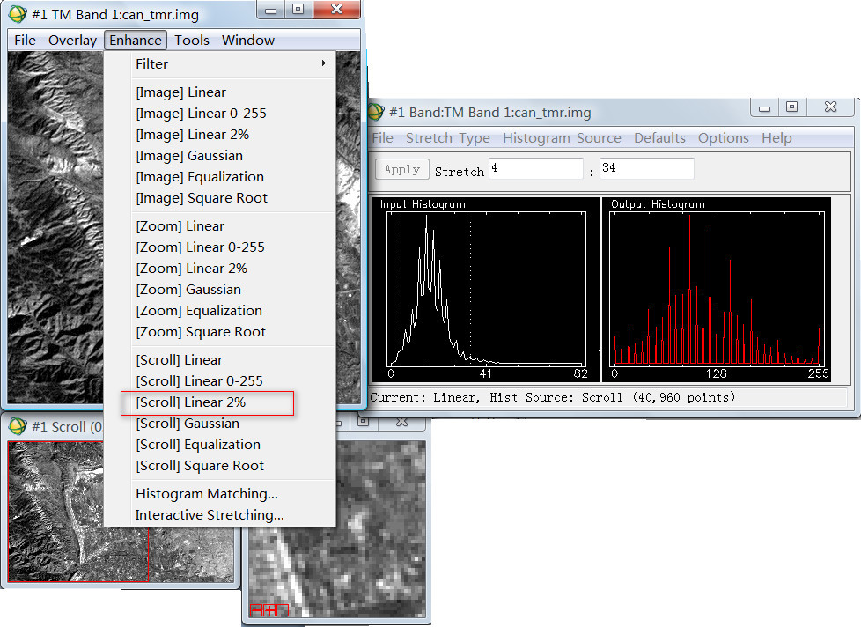
Task: Open the Window menu
Action: point(248,41)
